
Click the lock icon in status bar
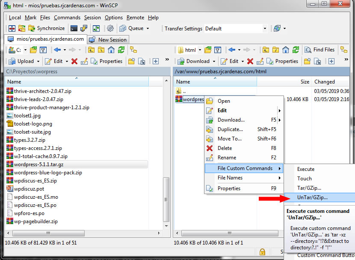[x=262, y=251]
